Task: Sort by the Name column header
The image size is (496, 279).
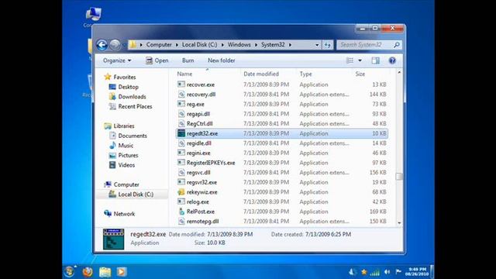Action: [184, 74]
